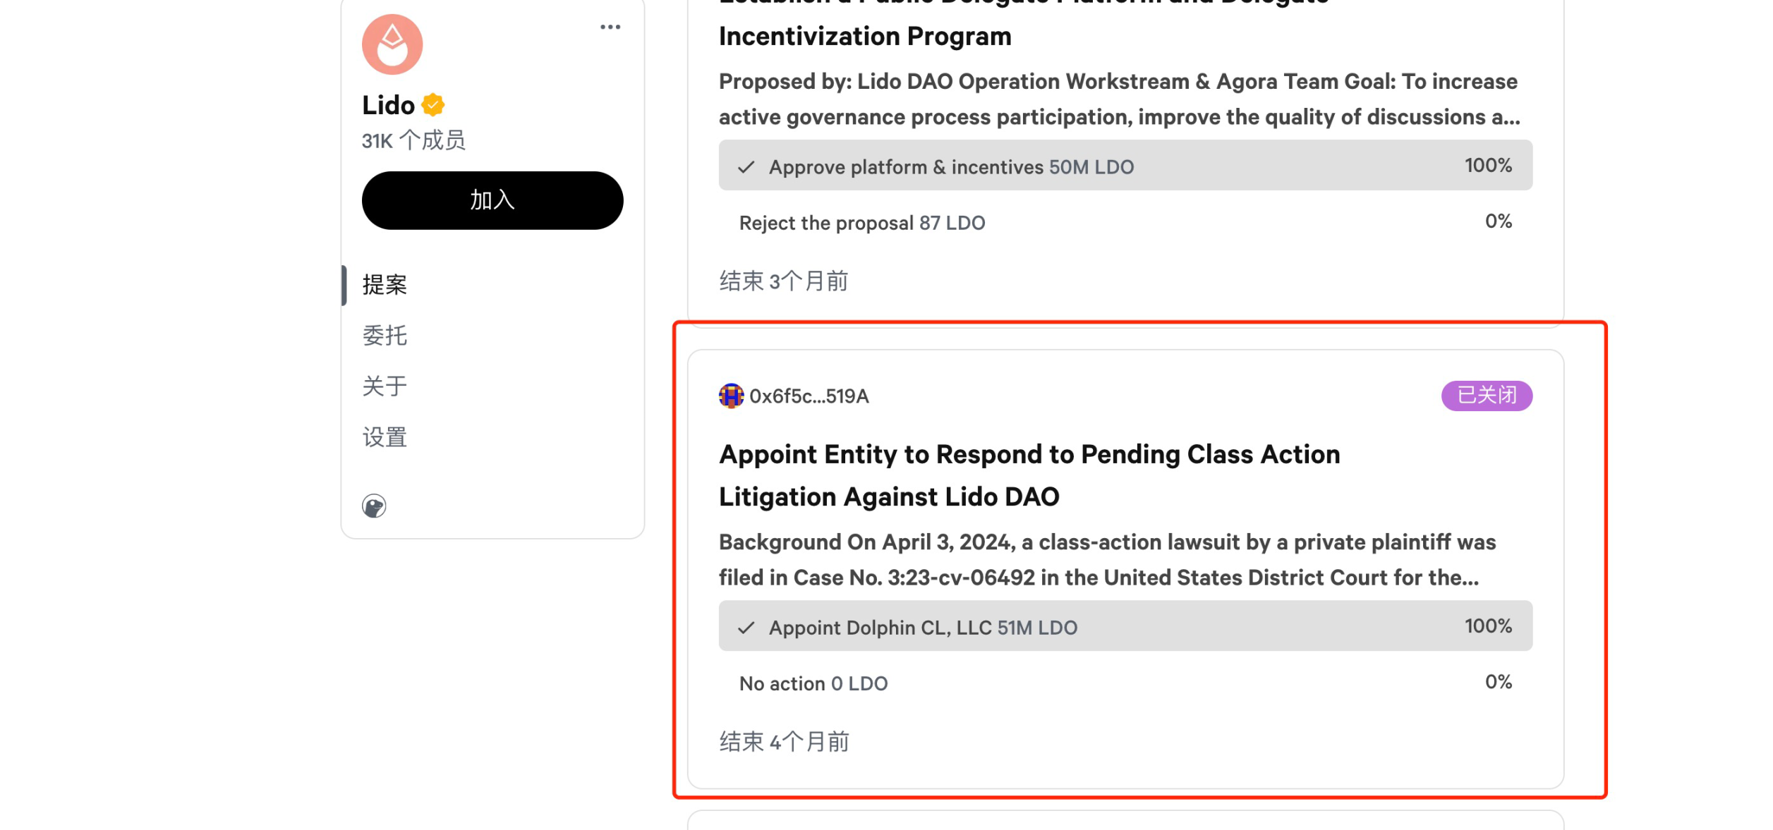Open the 关于 about section
This screenshot has width=1773, height=830.
[x=385, y=386]
